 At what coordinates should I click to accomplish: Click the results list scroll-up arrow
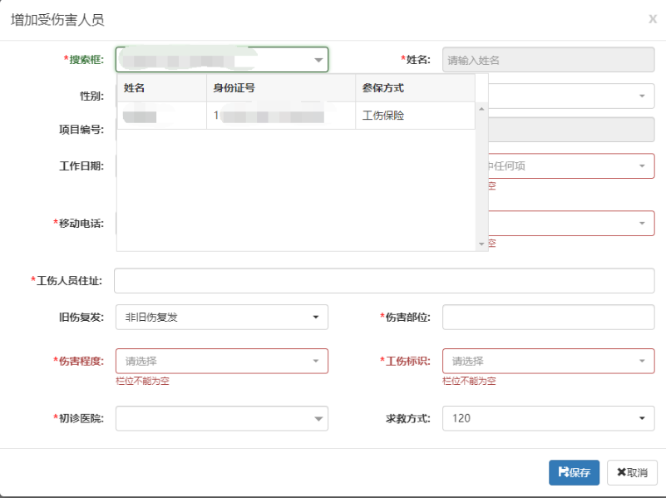[x=481, y=109]
